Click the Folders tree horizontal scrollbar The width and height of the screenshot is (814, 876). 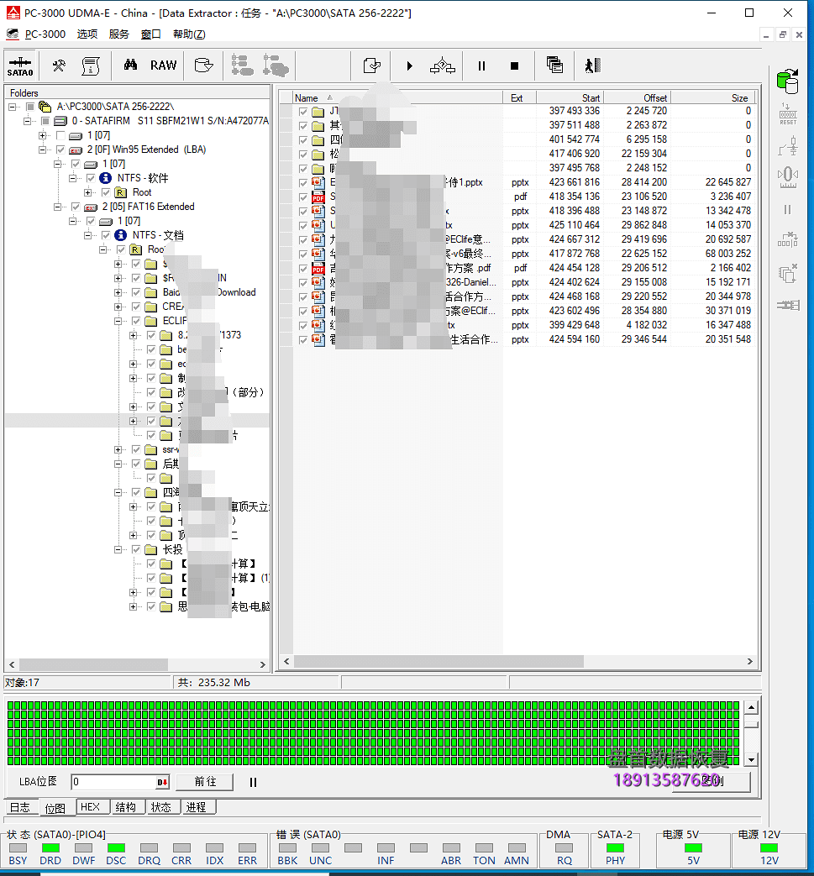[137, 664]
